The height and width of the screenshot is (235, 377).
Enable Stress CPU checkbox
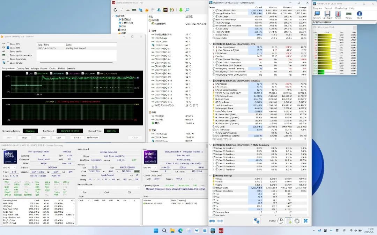pyautogui.click(x=8, y=44)
